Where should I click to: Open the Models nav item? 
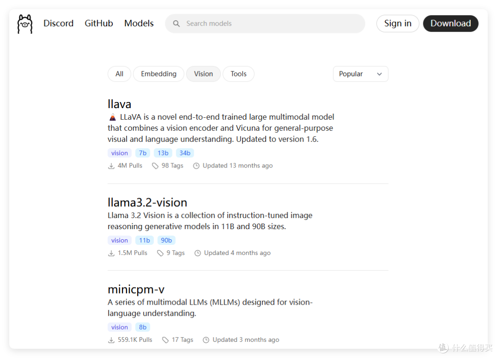point(139,23)
